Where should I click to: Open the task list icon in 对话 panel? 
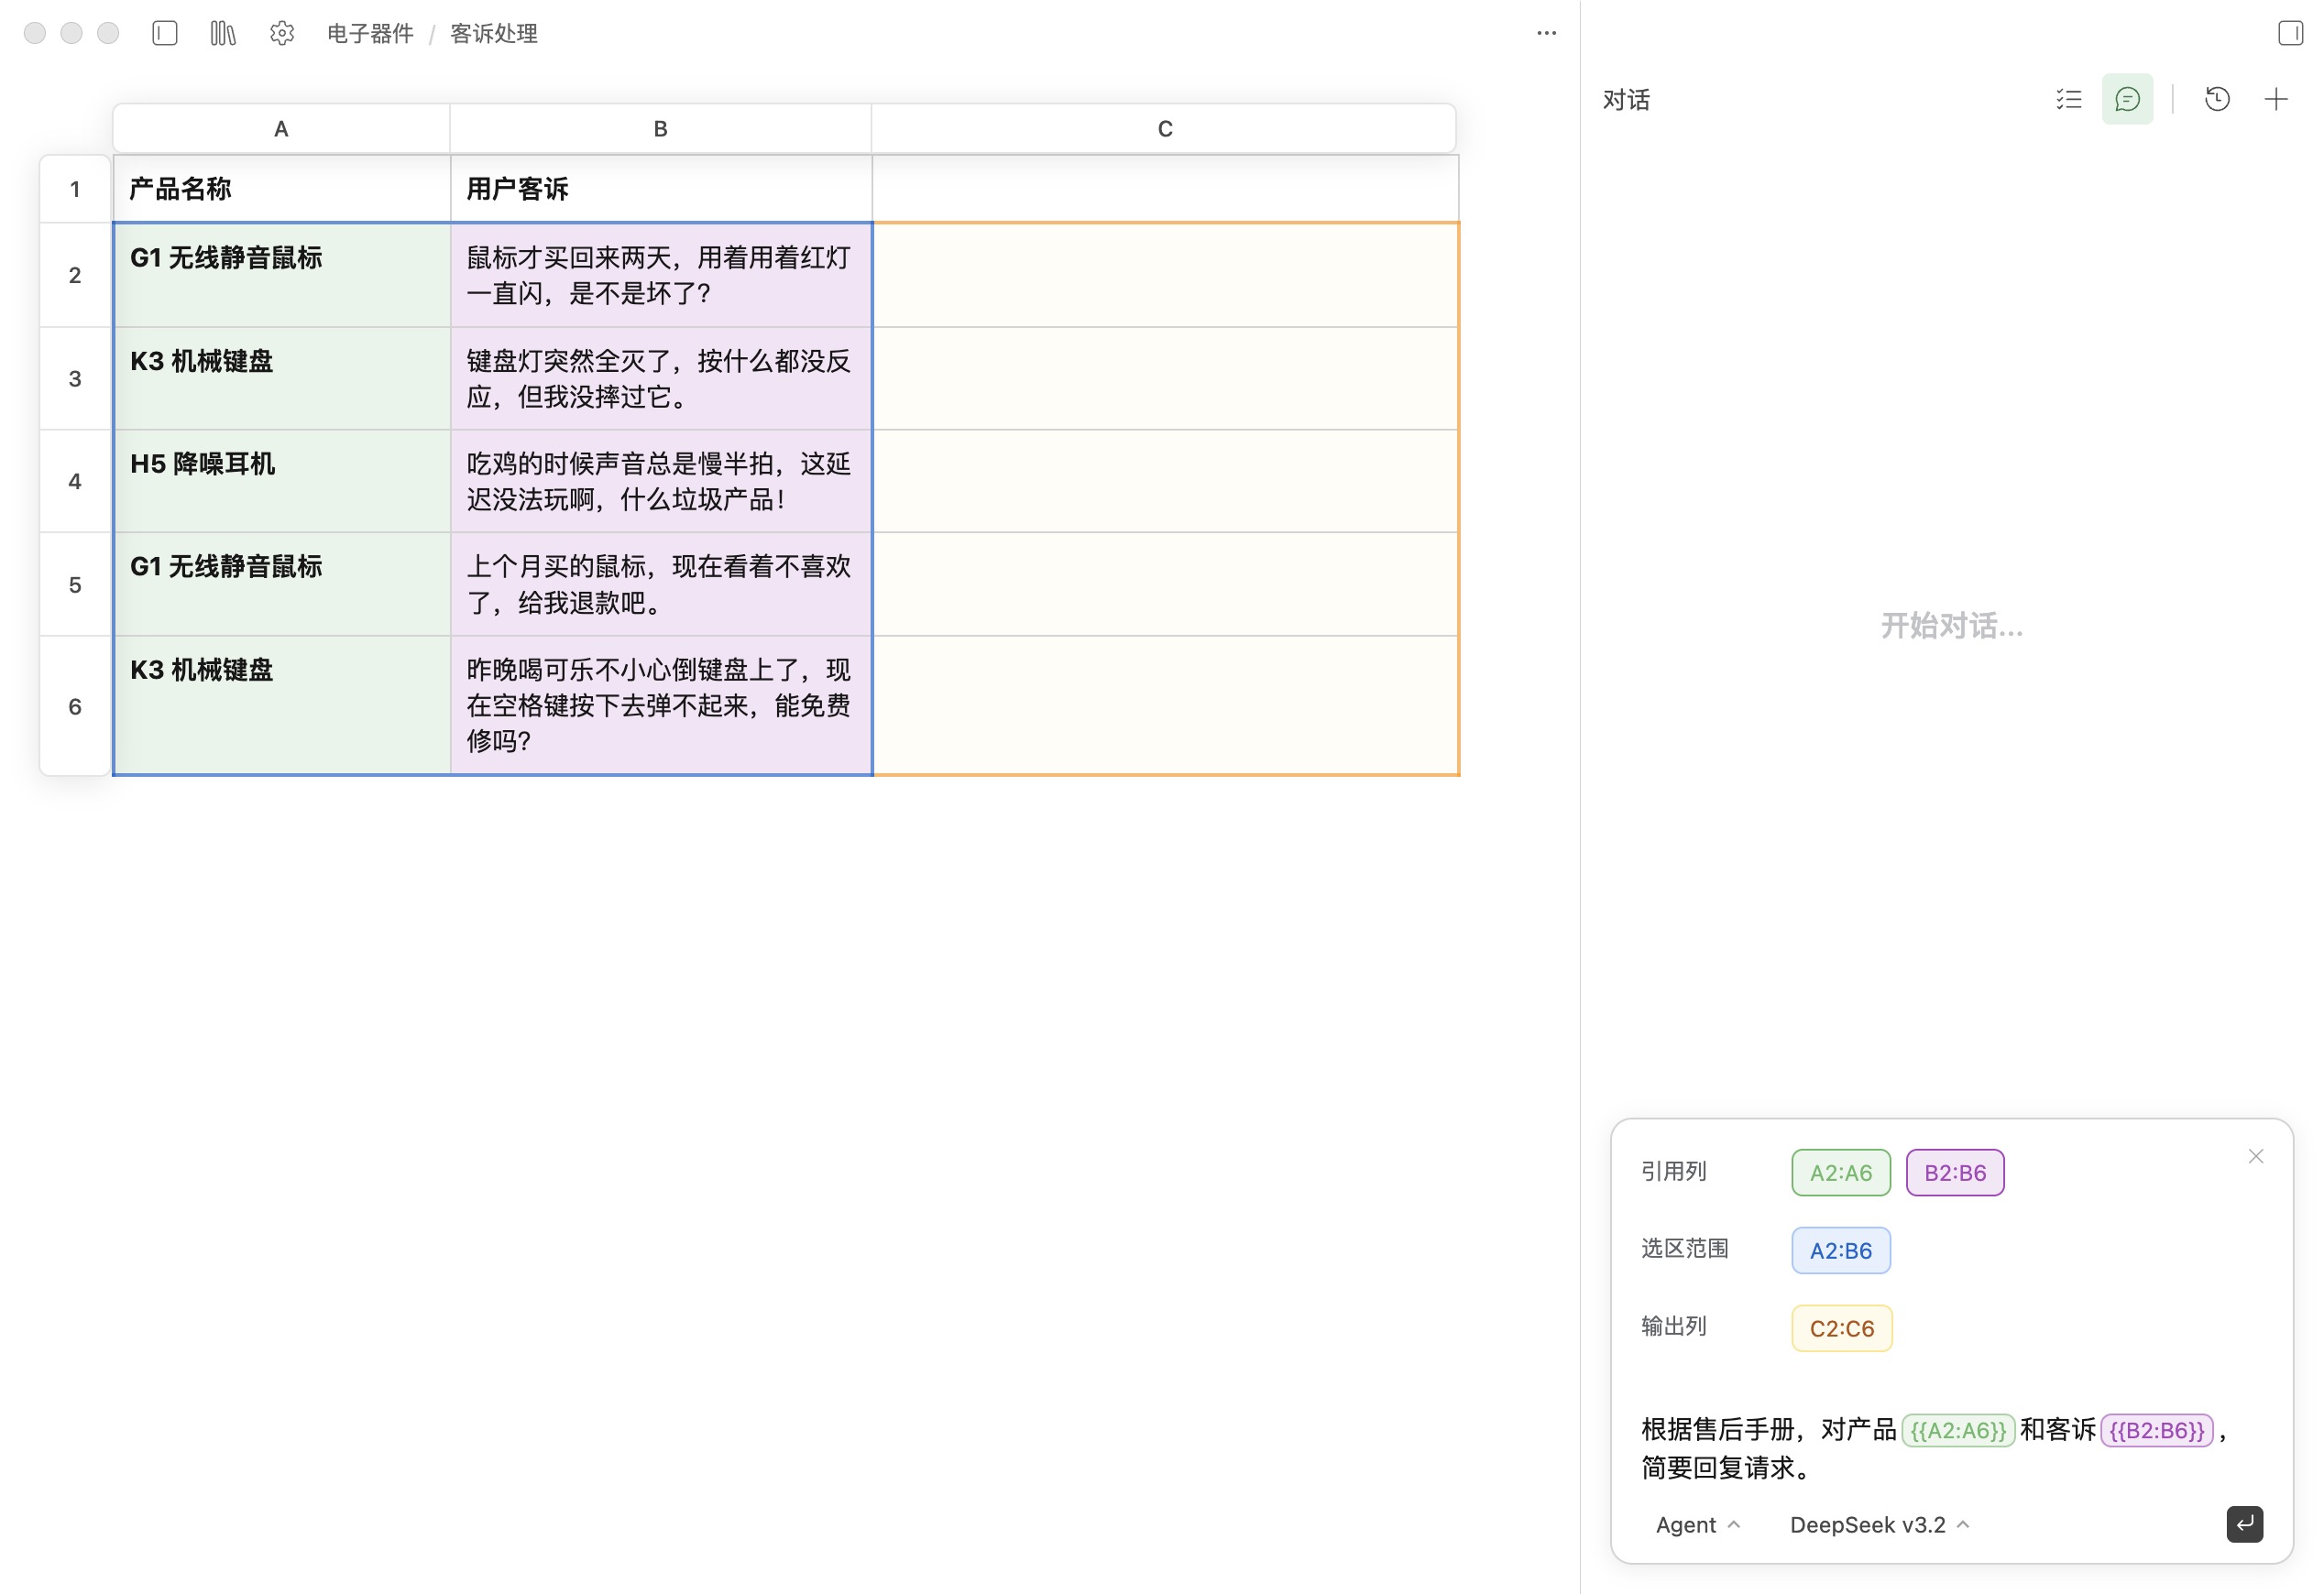point(2069,98)
